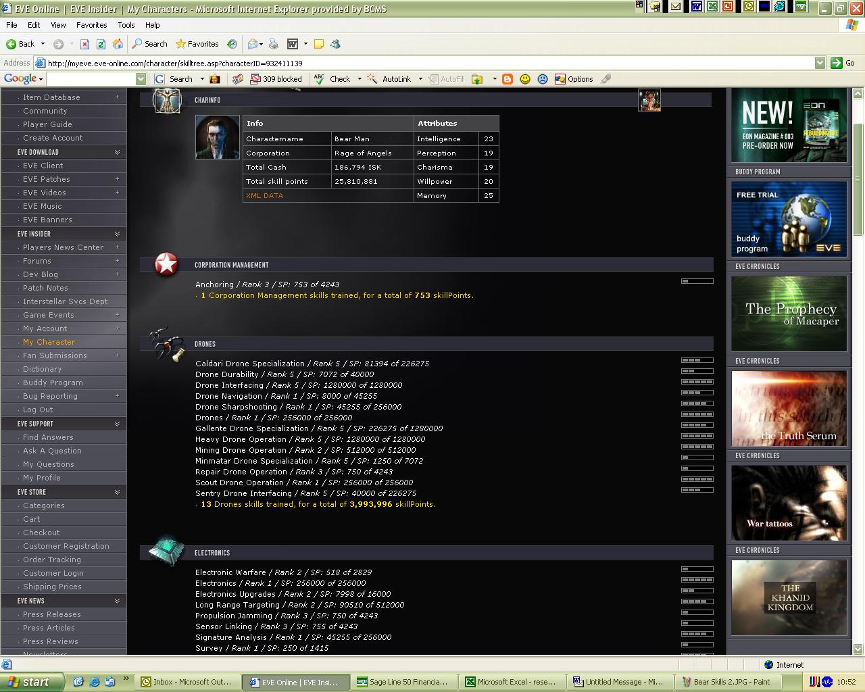865x692 pixels.
Task: Click the address bar URL field
Action: (430, 63)
